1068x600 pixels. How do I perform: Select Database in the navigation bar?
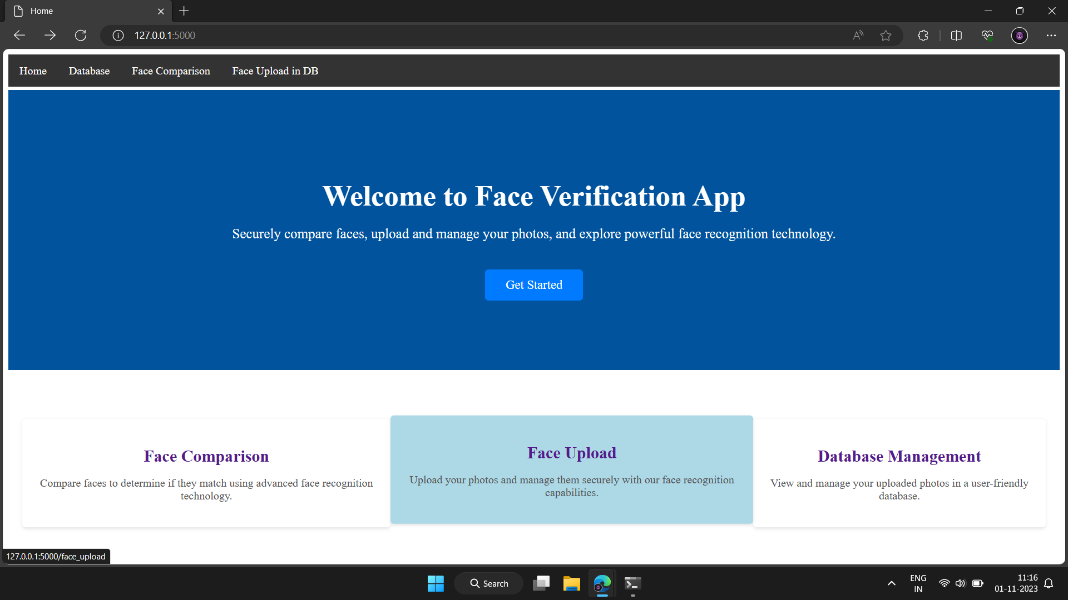89,71
